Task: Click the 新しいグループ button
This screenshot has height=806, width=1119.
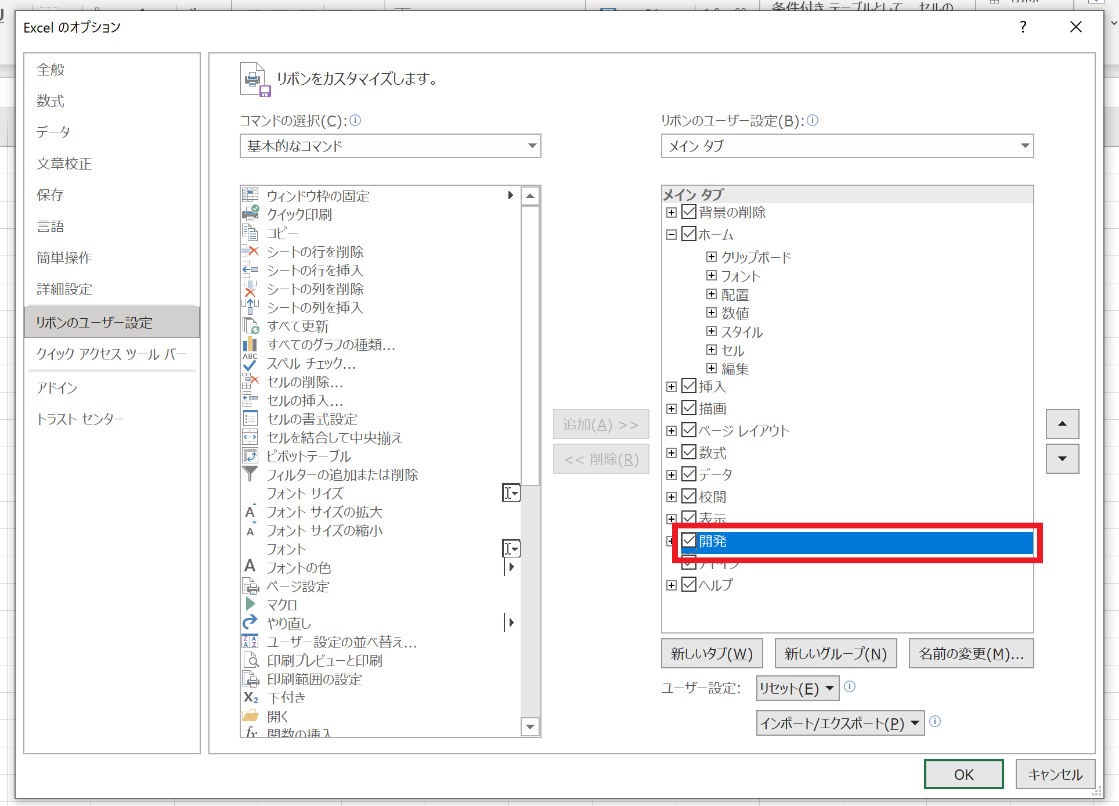Action: point(836,654)
